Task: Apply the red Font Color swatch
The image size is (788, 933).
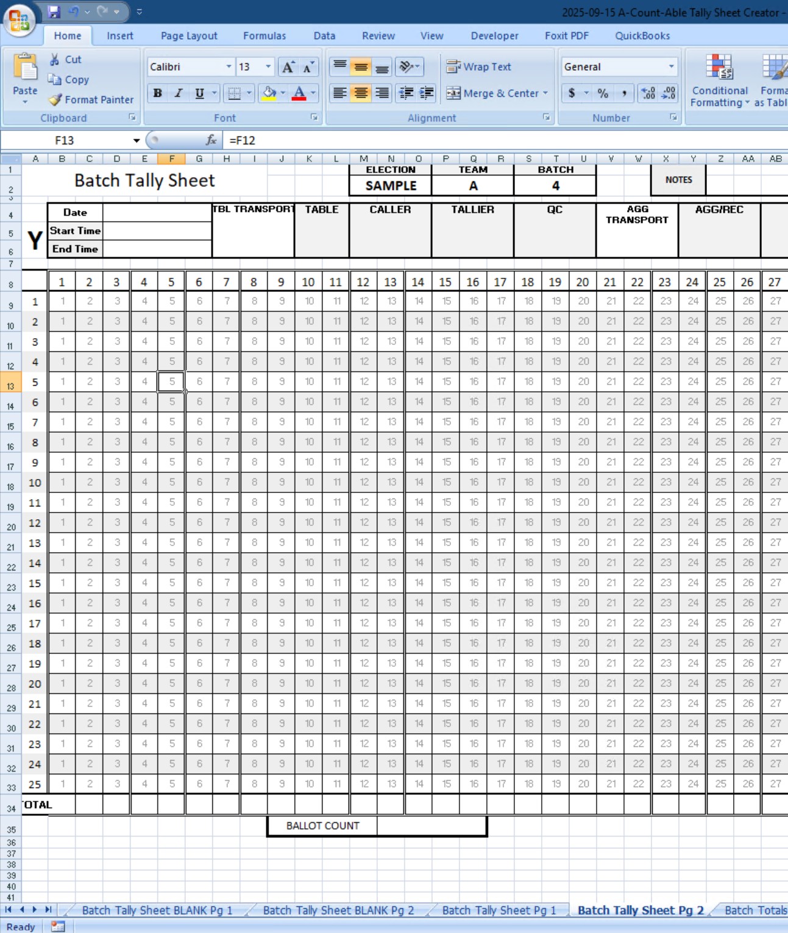Action: [299, 93]
